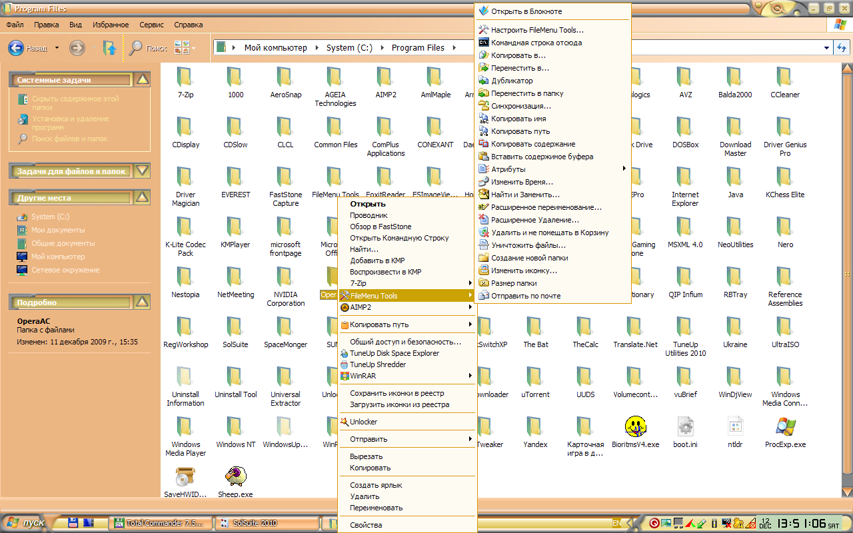The image size is (853, 533).
Task: Click the ProcExp.exe program icon
Action: pyautogui.click(x=785, y=427)
